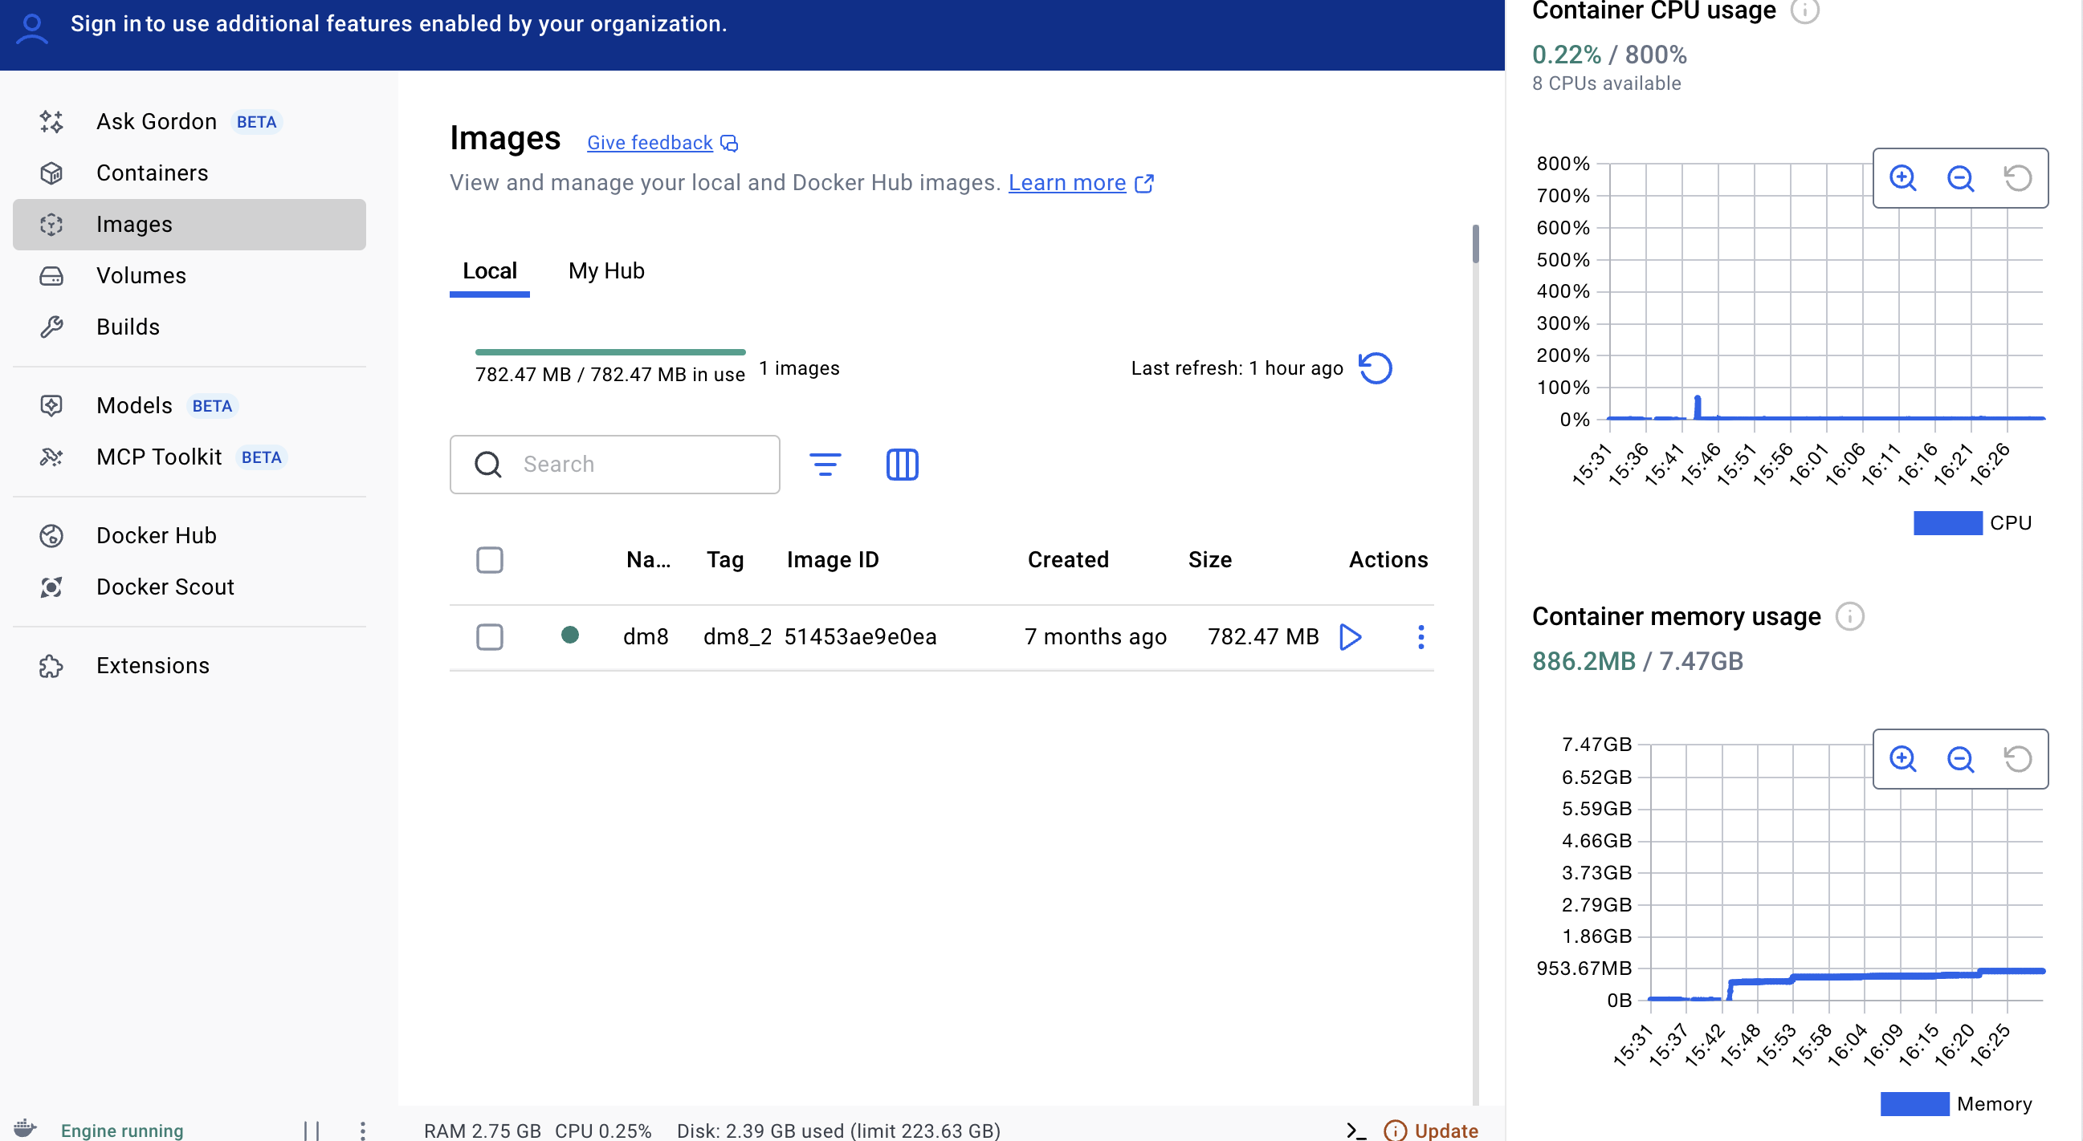Screen dimensions: 2083x1141
Task: Open column display settings
Action: [x=902, y=465]
